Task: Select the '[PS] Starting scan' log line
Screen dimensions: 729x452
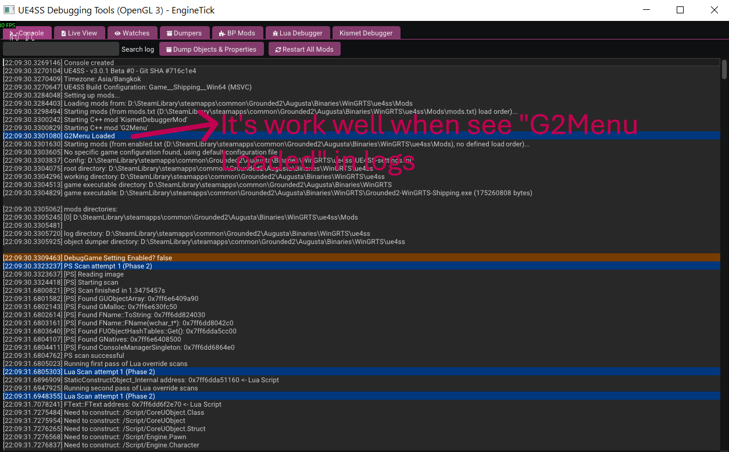Action: [361, 282]
